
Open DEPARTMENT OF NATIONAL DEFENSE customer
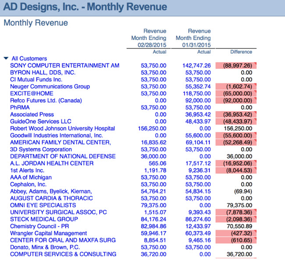(x=63, y=156)
